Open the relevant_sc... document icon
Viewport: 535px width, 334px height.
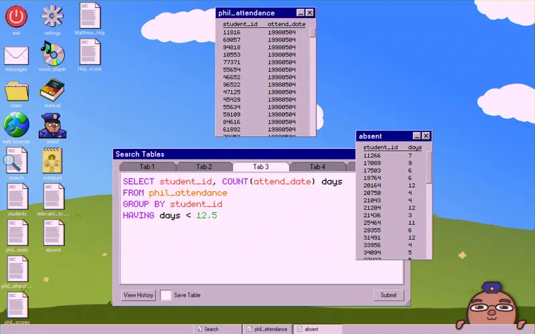pos(53,196)
